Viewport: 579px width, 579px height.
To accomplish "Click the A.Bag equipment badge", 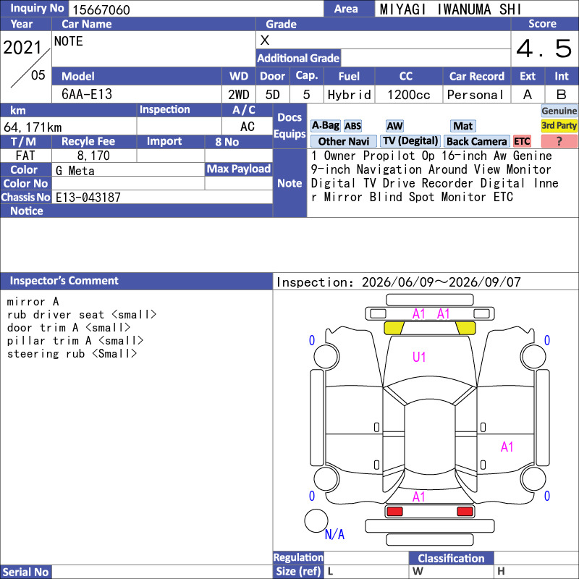I will pyautogui.click(x=325, y=126).
